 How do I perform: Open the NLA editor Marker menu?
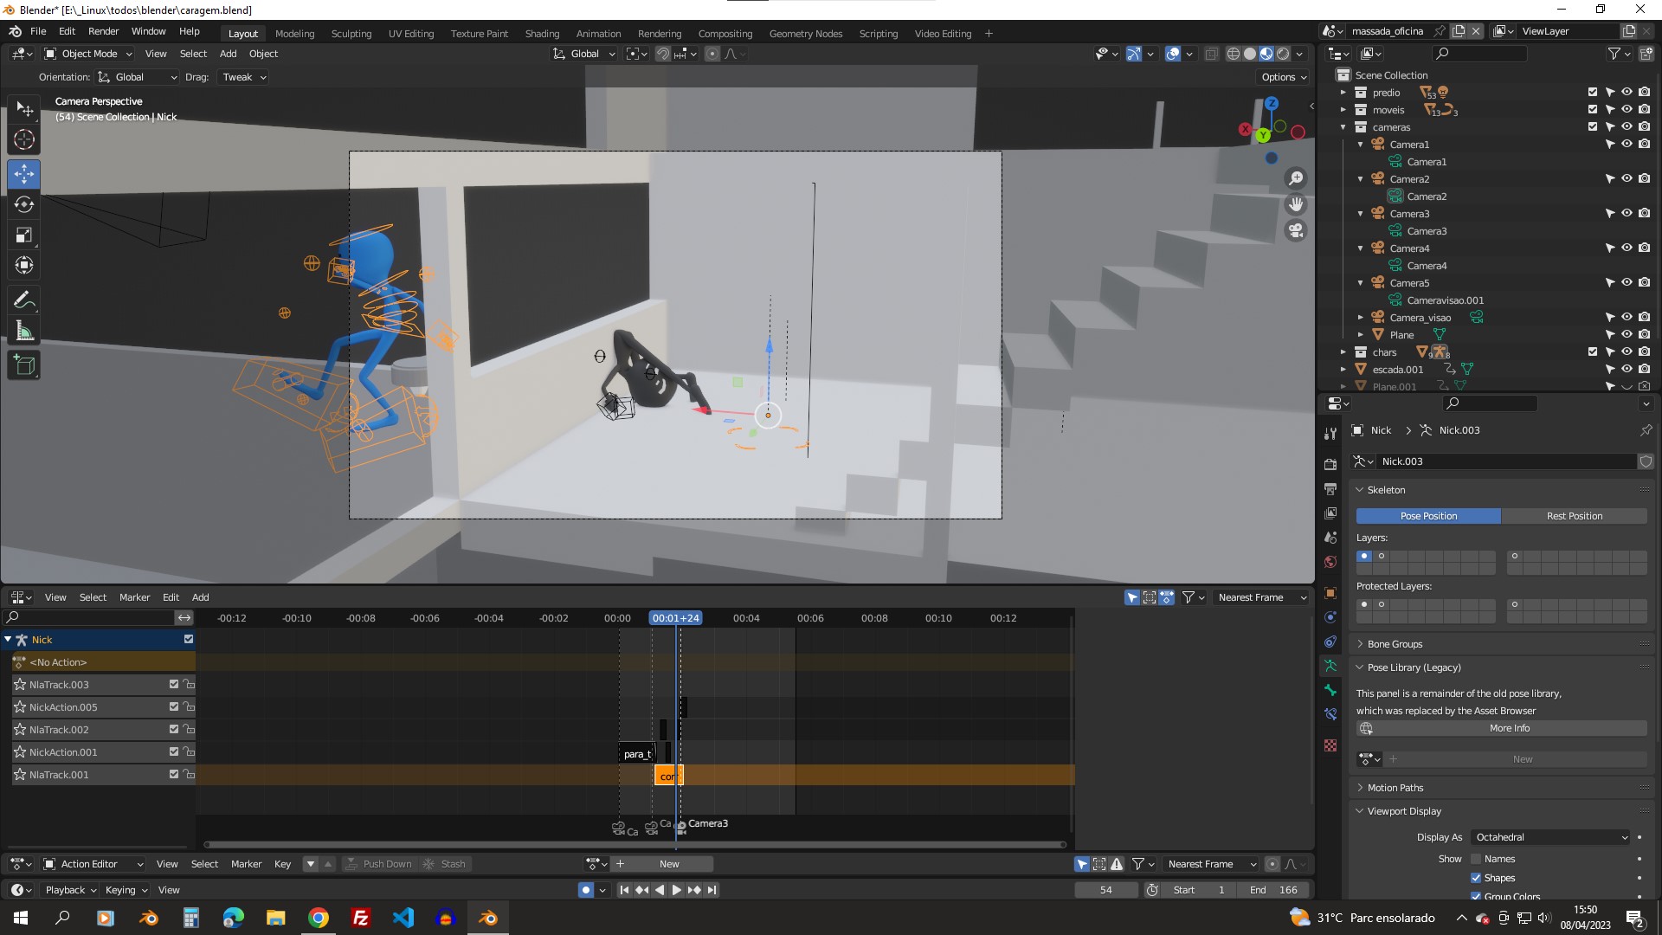[134, 597]
